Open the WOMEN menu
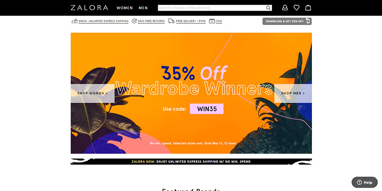 [124, 8]
